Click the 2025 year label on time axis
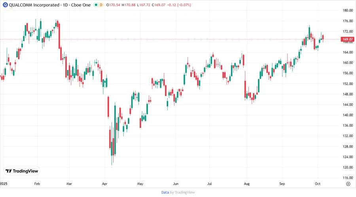Screen dimensions: 356x197 tap(4, 184)
